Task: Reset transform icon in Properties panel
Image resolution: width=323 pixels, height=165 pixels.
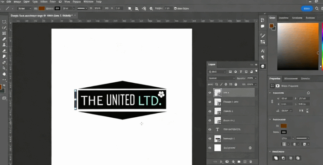Action: pos(308,93)
